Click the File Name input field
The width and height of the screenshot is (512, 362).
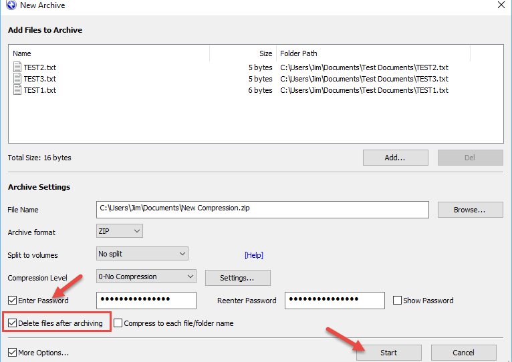coord(263,210)
